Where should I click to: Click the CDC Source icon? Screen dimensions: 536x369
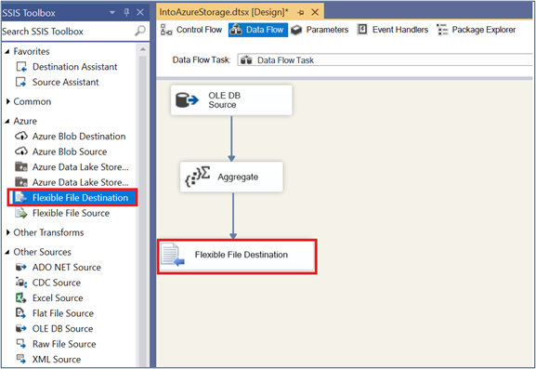coord(20,283)
